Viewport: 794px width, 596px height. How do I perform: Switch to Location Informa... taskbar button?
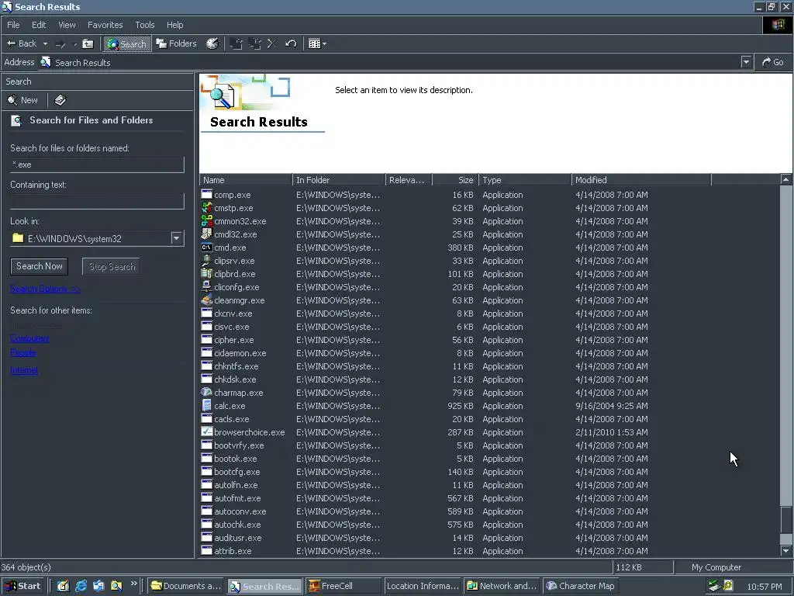(423, 586)
